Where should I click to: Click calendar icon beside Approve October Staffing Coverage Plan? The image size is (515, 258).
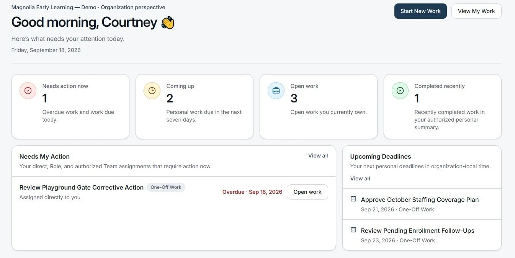click(x=353, y=199)
